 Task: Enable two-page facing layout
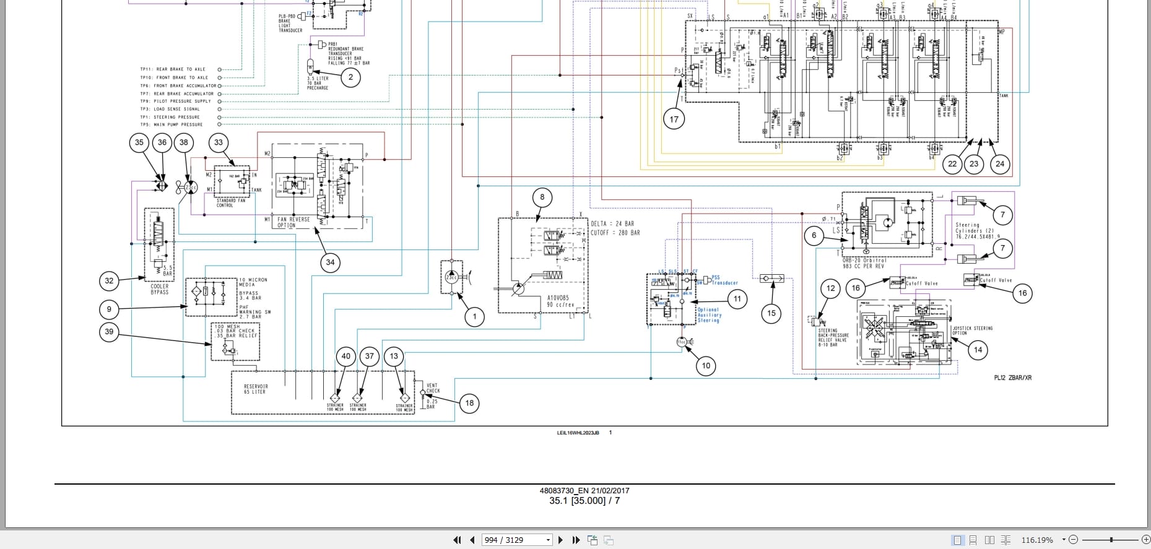pyautogui.click(x=989, y=540)
